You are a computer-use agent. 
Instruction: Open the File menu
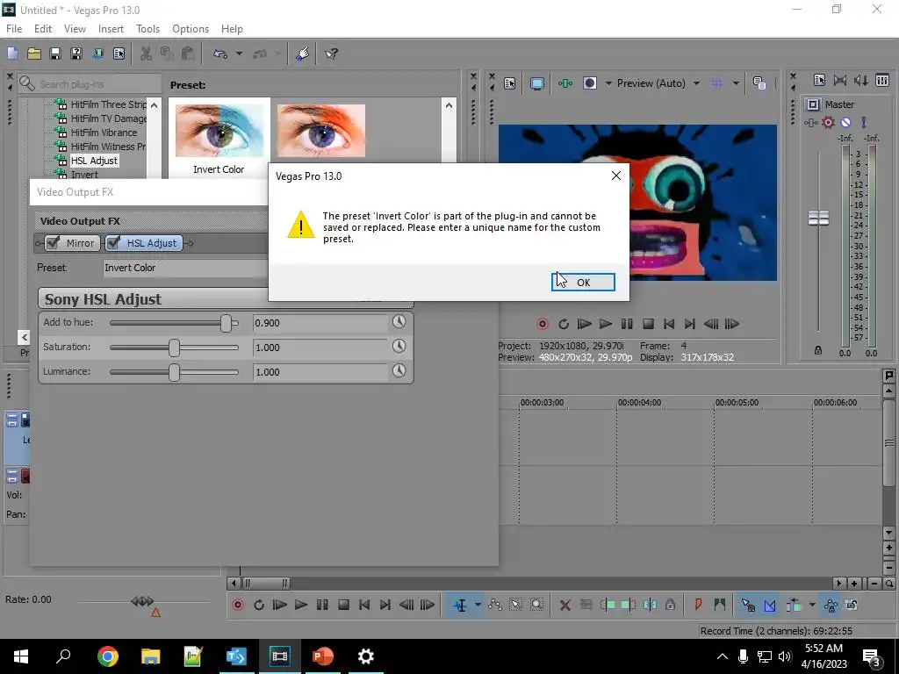click(x=14, y=29)
